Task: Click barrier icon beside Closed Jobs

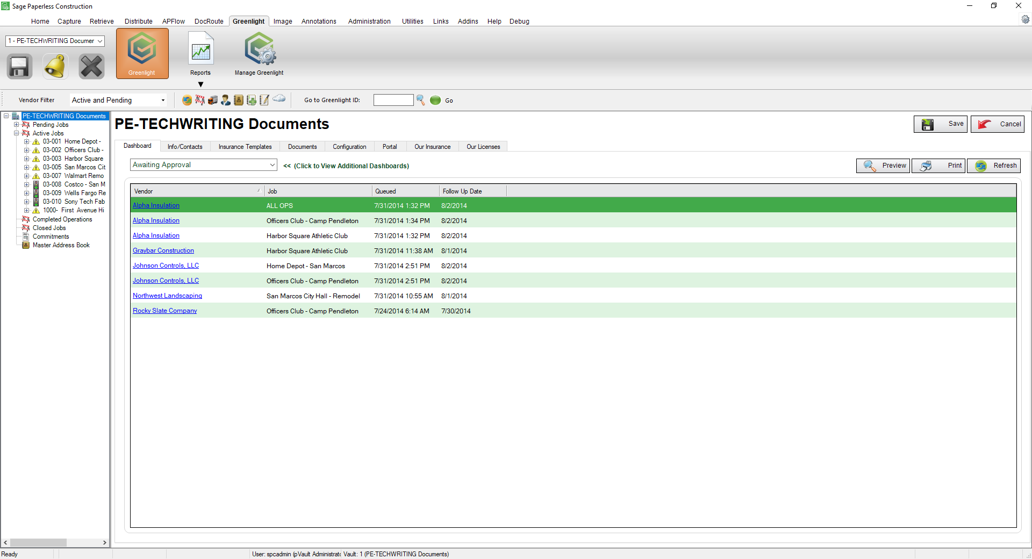Action: click(26, 228)
